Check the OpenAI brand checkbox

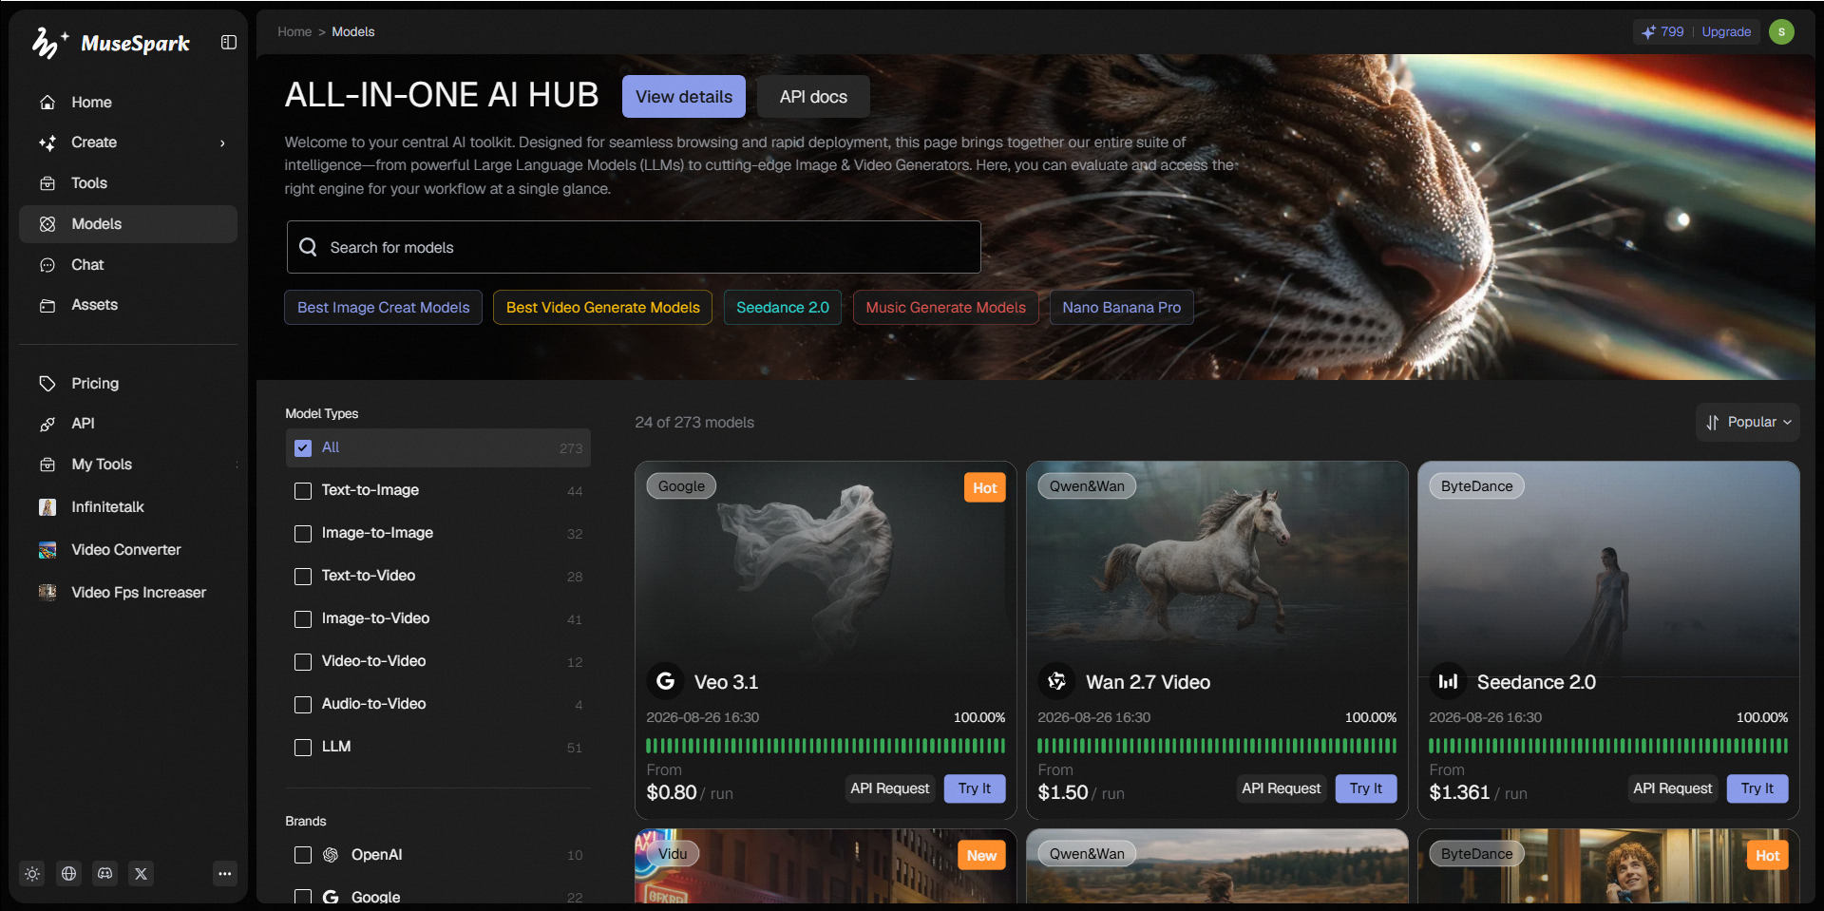(303, 855)
